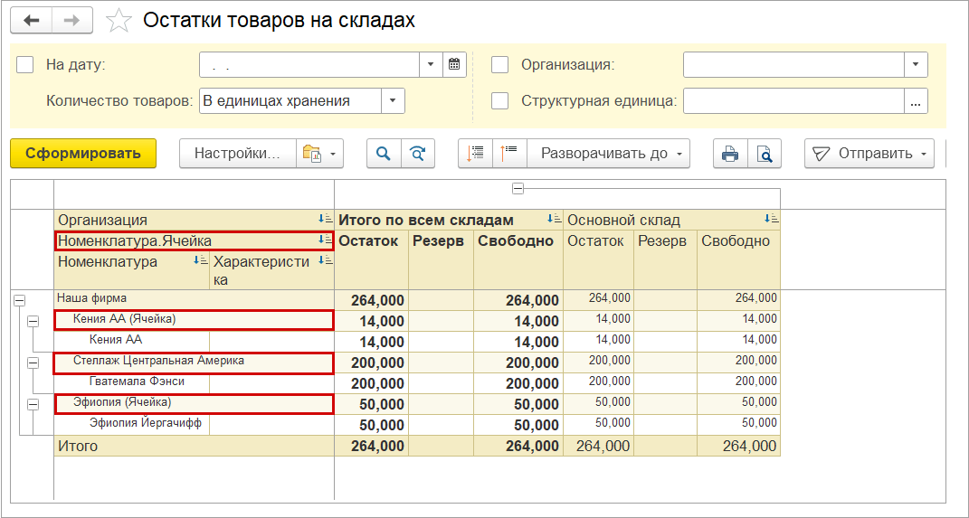
Task: Click the magnifier search icon
Action: [384, 153]
